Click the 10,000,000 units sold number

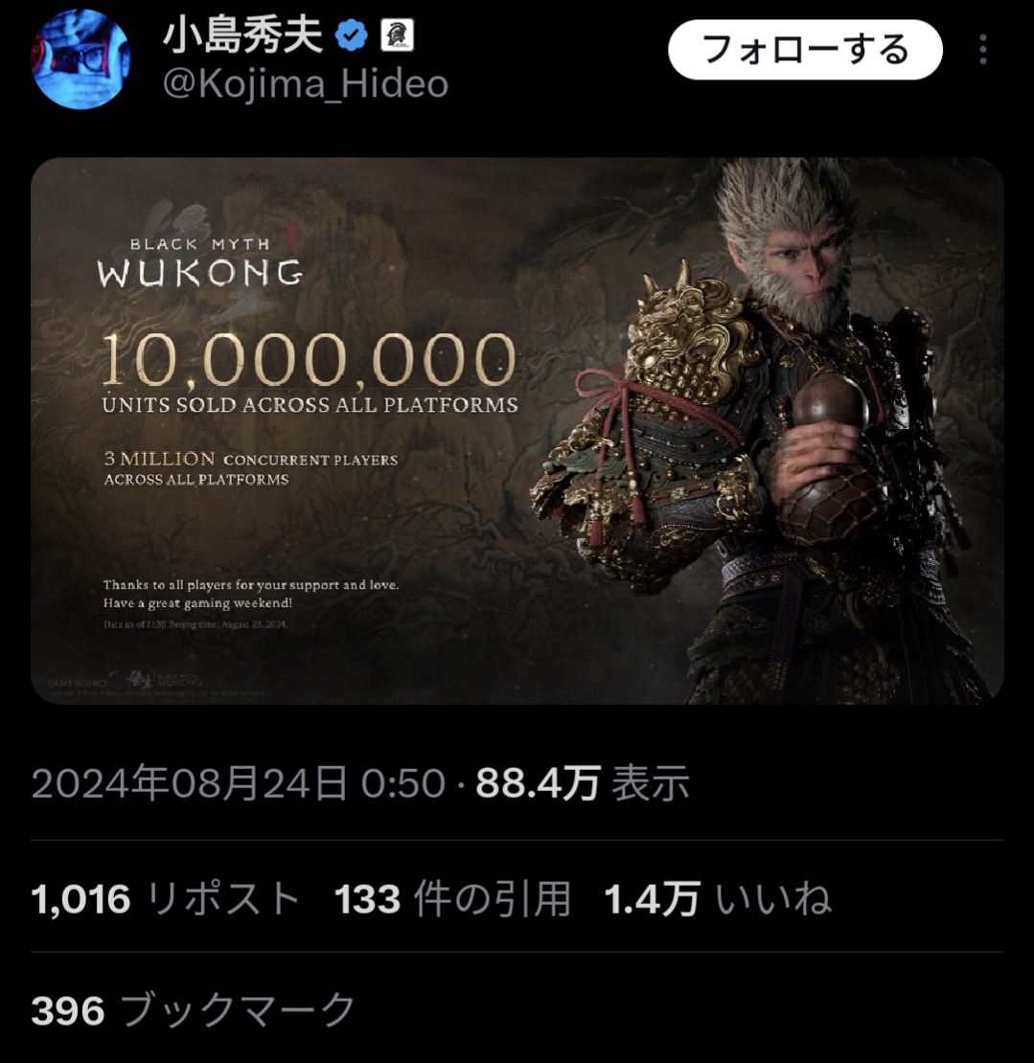coord(309,359)
